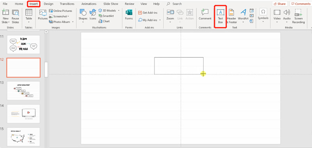312x148 pixels.
Task: Insert Object icon in Text group
Action: tap(252, 21)
